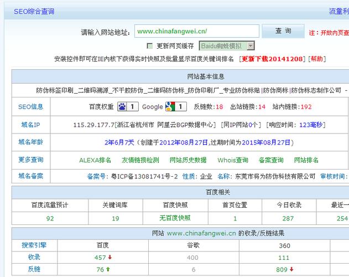Click www.chinafangwei.cn link in results header
Screen dimensions: 349x277
pos(201,233)
